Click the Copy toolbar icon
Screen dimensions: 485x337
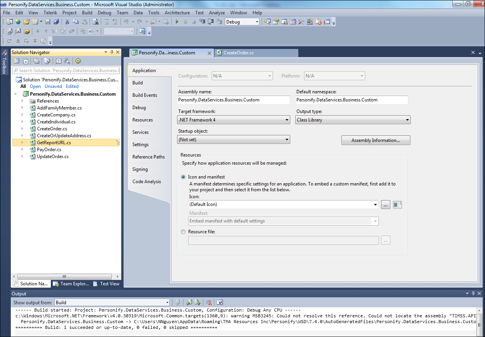pos(75,22)
